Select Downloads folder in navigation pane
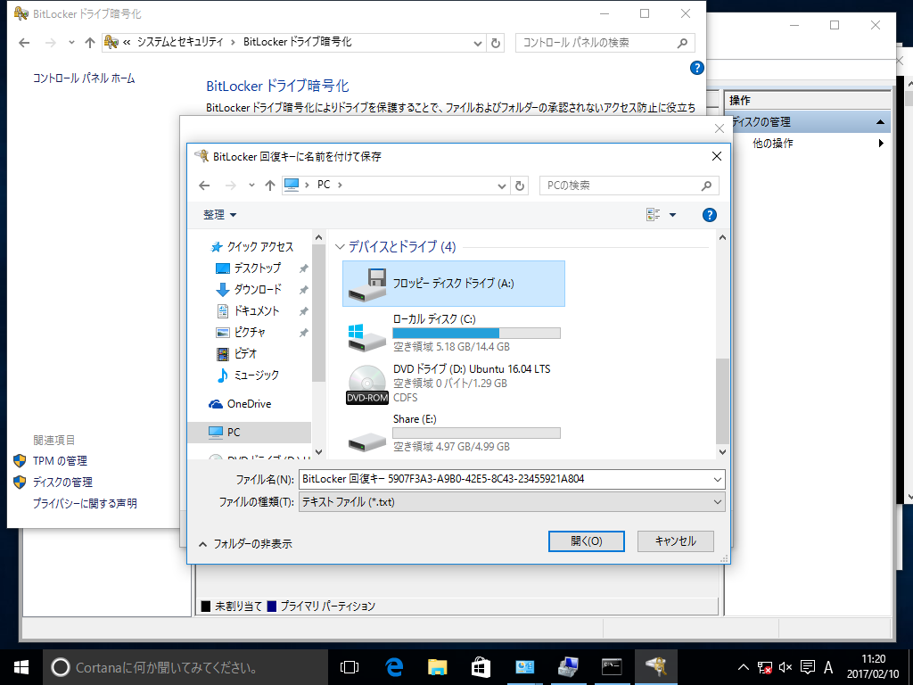This screenshot has width=913, height=685. click(x=249, y=290)
